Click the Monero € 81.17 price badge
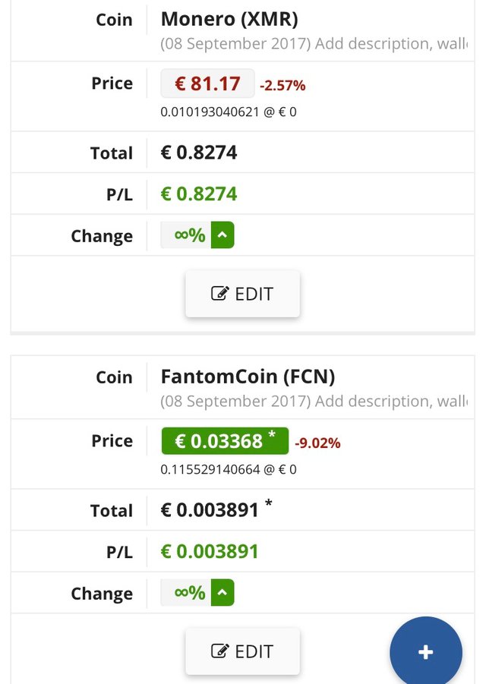Image resolution: width=486 pixels, height=684 pixels. [207, 84]
